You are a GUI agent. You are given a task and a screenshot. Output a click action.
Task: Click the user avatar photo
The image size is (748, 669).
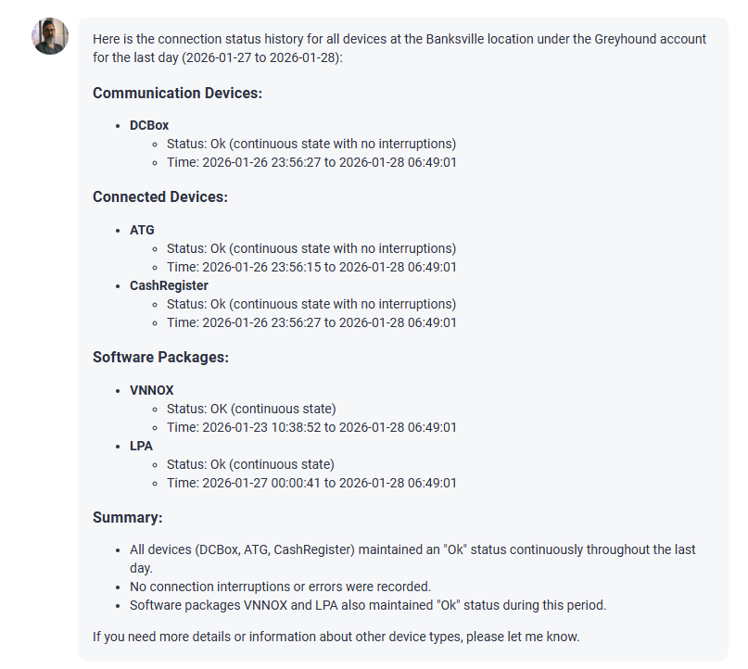click(x=50, y=36)
